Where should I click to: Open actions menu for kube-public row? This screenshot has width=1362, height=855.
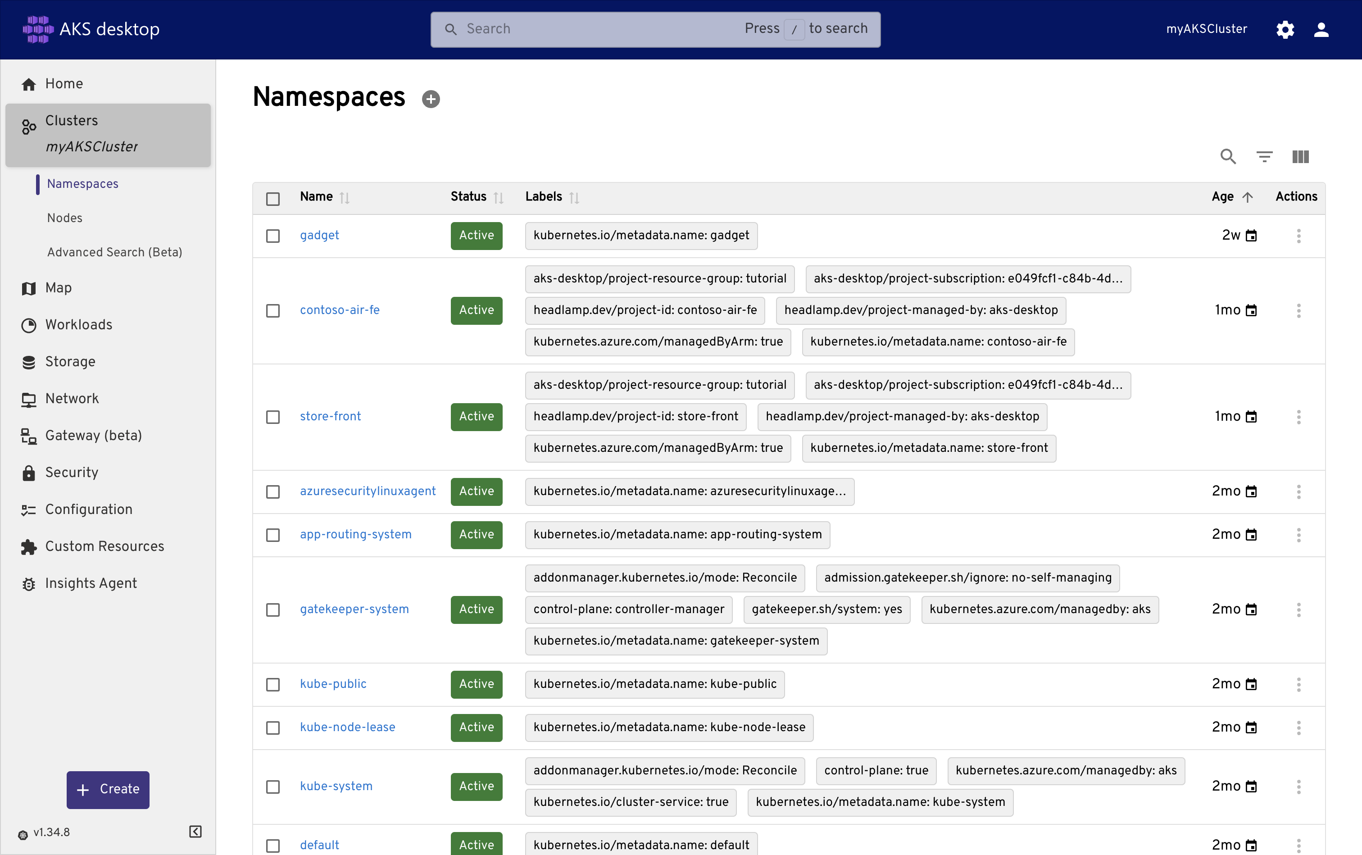pos(1298,684)
